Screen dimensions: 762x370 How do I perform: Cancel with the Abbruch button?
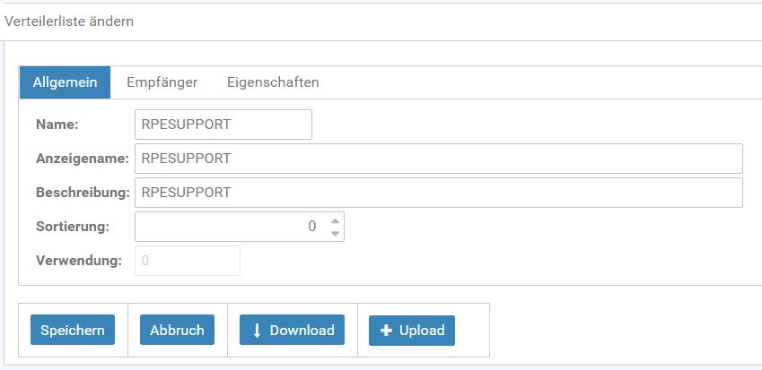pyautogui.click(x=177, y=330)
